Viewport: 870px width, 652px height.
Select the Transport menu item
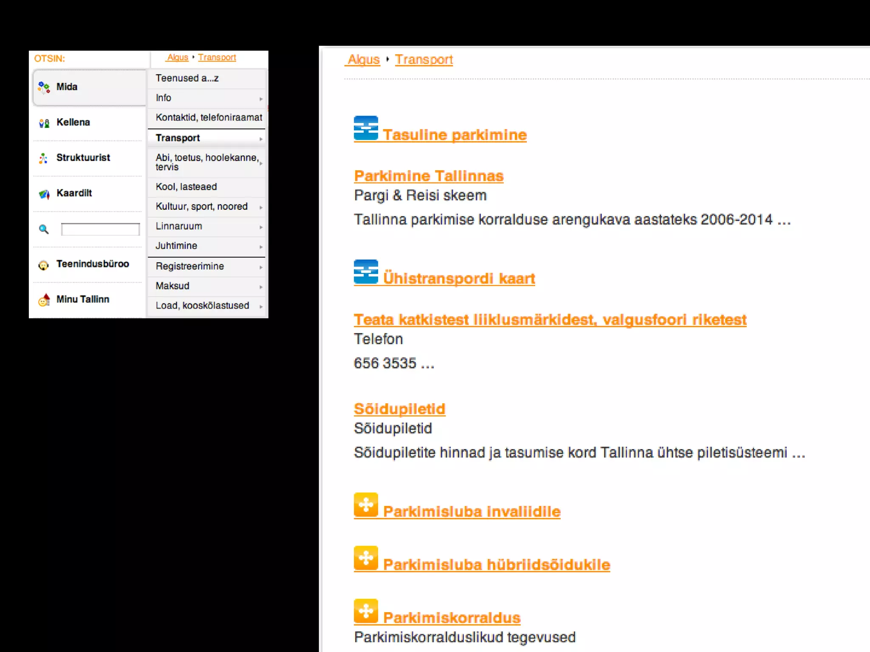pyautogui.click(x=178, y=138)
